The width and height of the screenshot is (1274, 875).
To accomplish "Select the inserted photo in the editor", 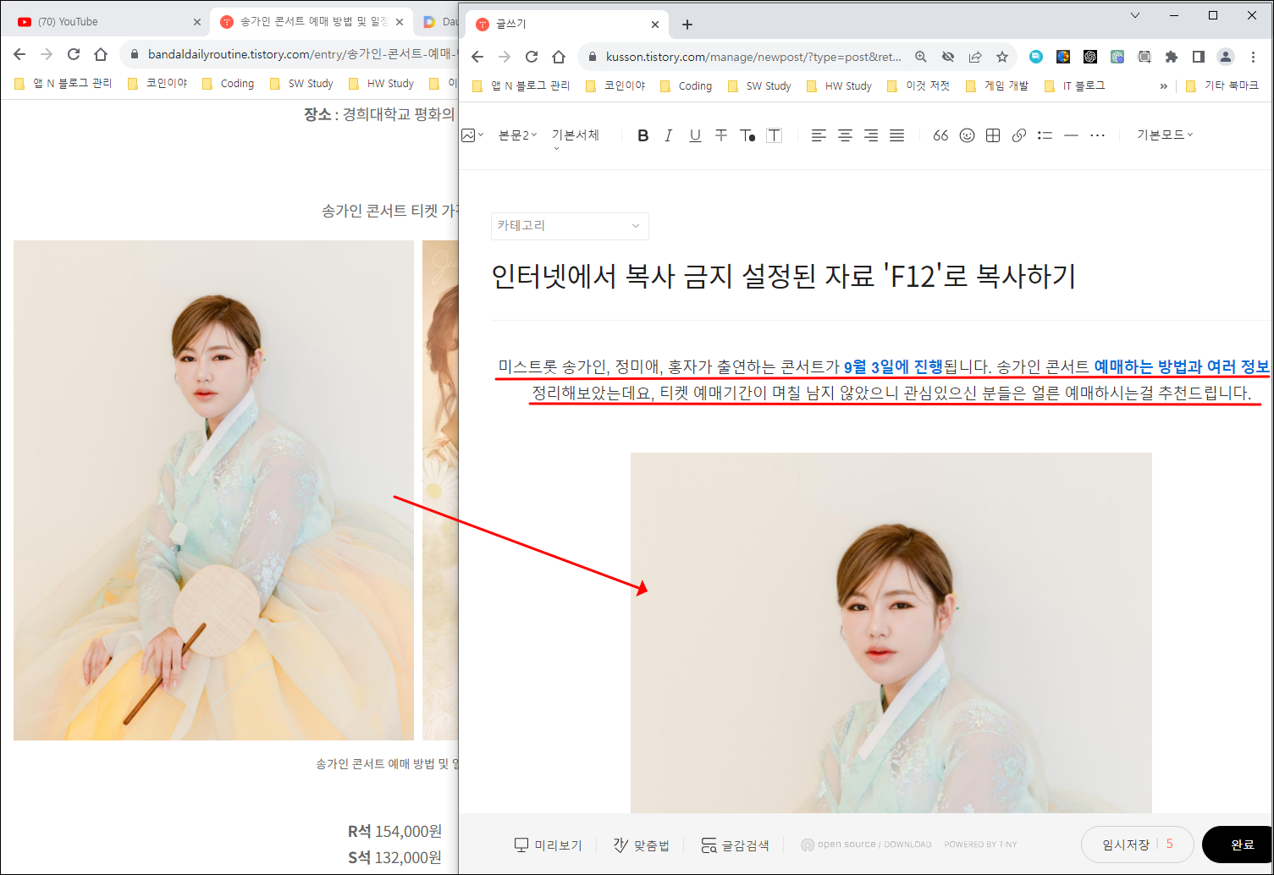I will point(891,633).
